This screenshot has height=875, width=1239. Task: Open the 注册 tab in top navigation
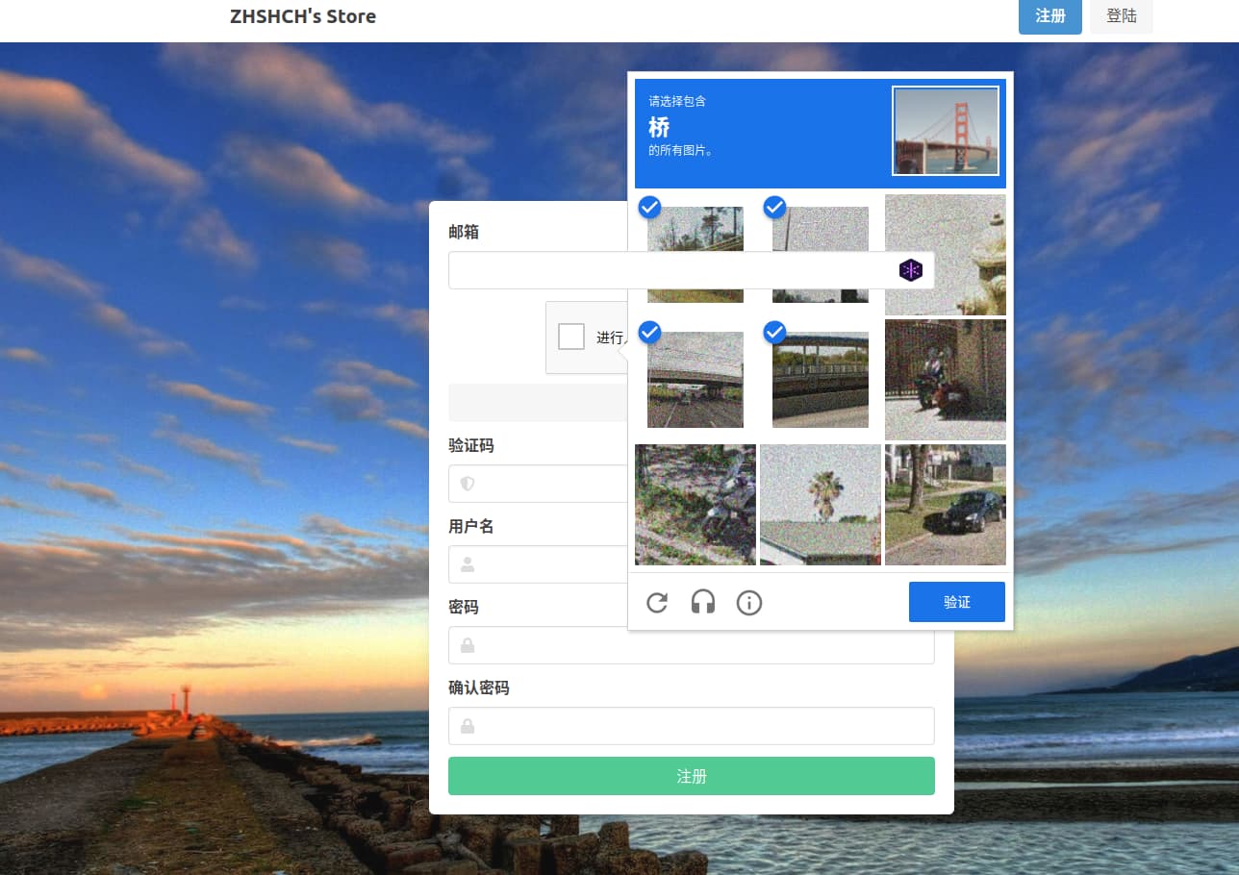click(1049, 16)
